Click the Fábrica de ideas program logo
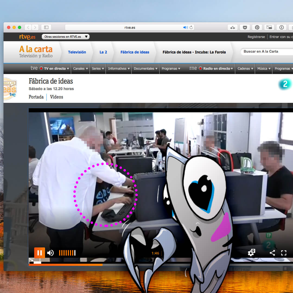 coord(10,89)
